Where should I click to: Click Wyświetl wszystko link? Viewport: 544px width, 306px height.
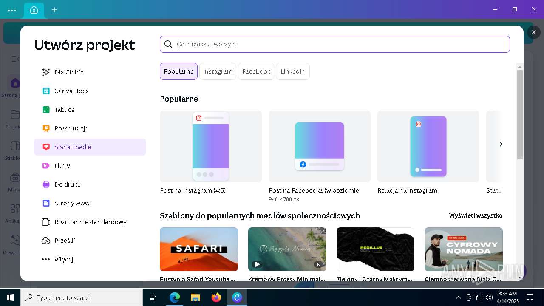pyautogui.click(x=476, y=215)
